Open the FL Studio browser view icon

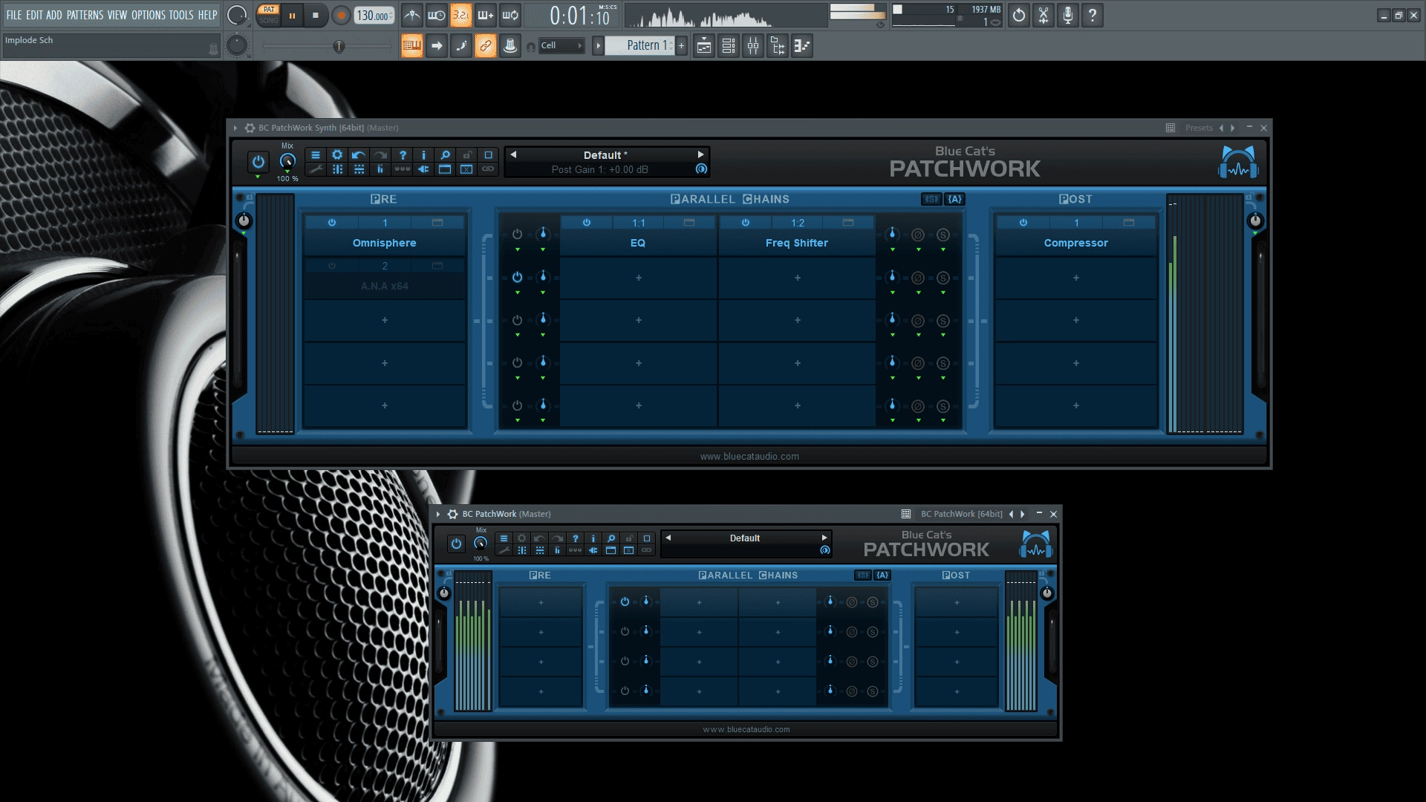click(778, 46)
